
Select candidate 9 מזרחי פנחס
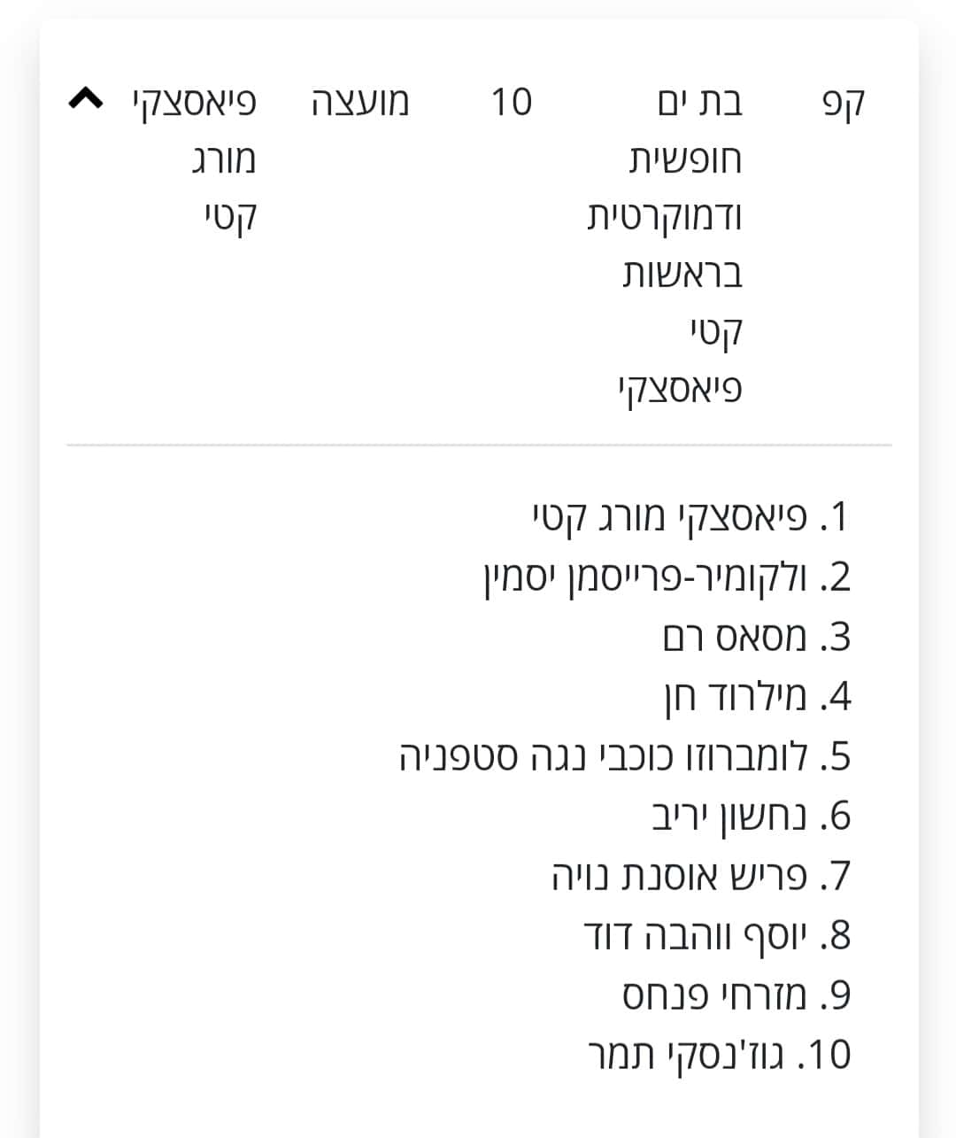736,995
